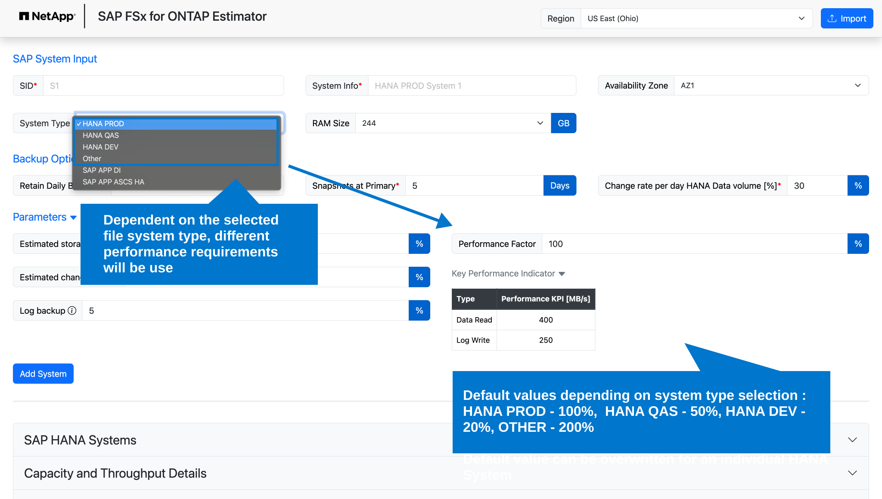
Task: Click the Import button
Action: 847,19
